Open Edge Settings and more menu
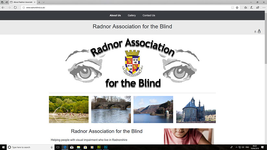267x150 pixels. click(264, 7)
